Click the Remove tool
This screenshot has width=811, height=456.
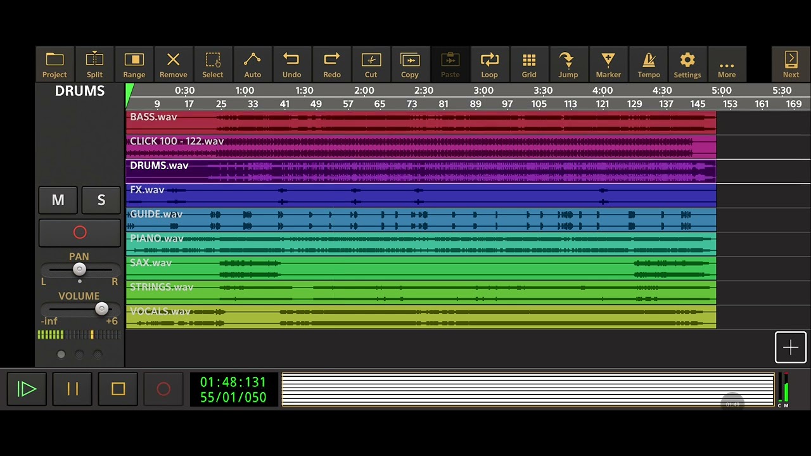click(173, 65)
